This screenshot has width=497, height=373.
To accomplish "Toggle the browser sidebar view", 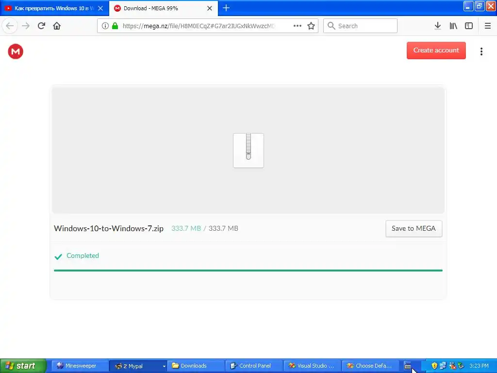I will click(469, 26).
